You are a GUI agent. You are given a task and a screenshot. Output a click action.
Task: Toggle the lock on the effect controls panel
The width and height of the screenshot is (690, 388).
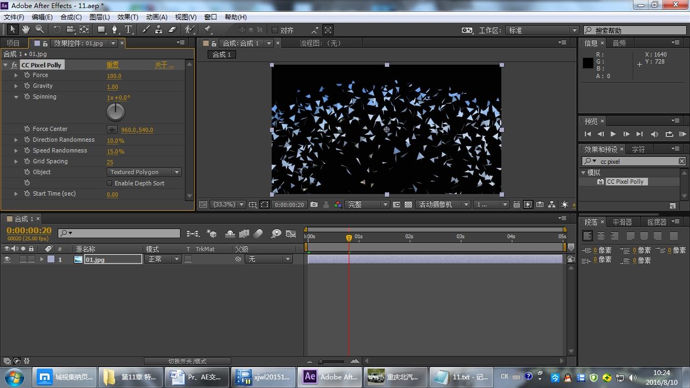45,43
